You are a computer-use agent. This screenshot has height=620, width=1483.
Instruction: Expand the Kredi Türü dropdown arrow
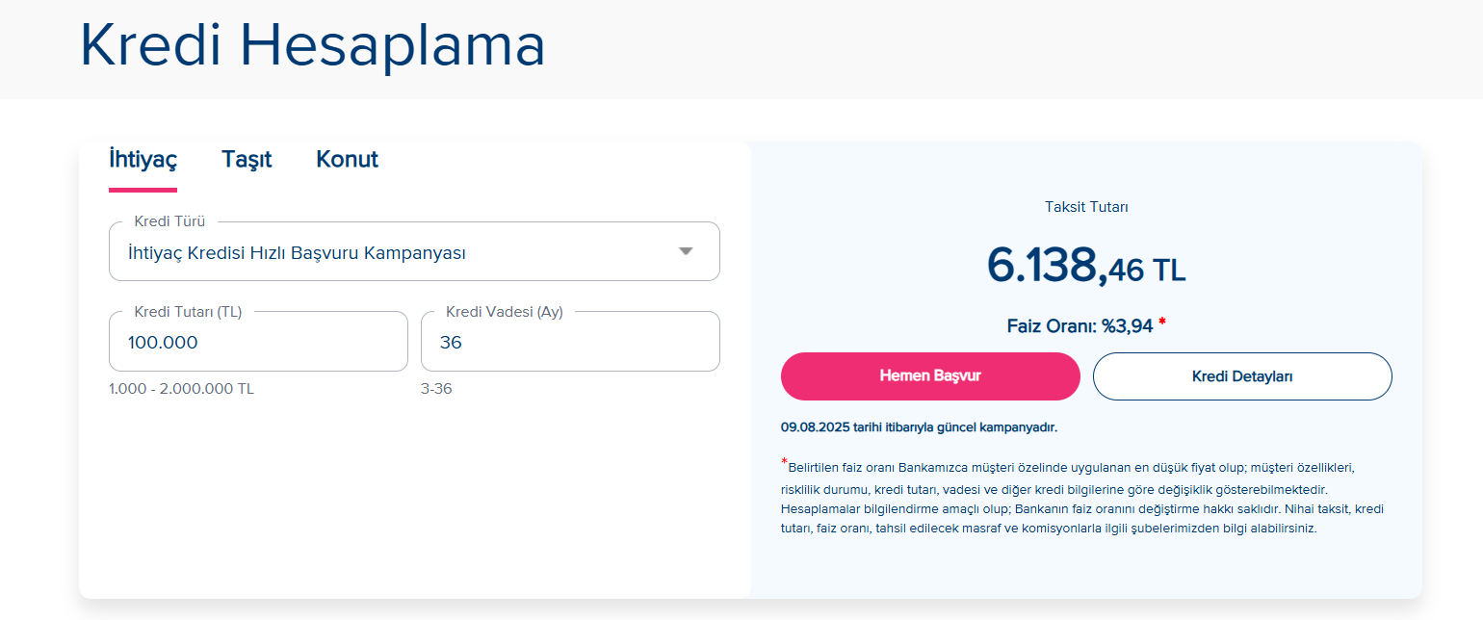click(686, 251)
